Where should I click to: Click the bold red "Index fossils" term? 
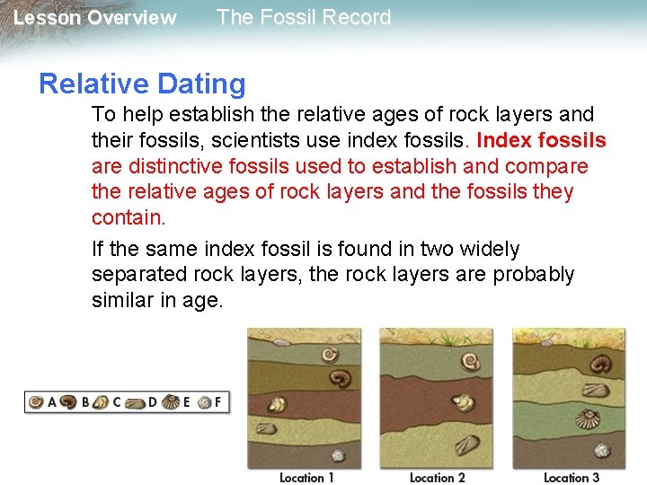coord(541,140)
